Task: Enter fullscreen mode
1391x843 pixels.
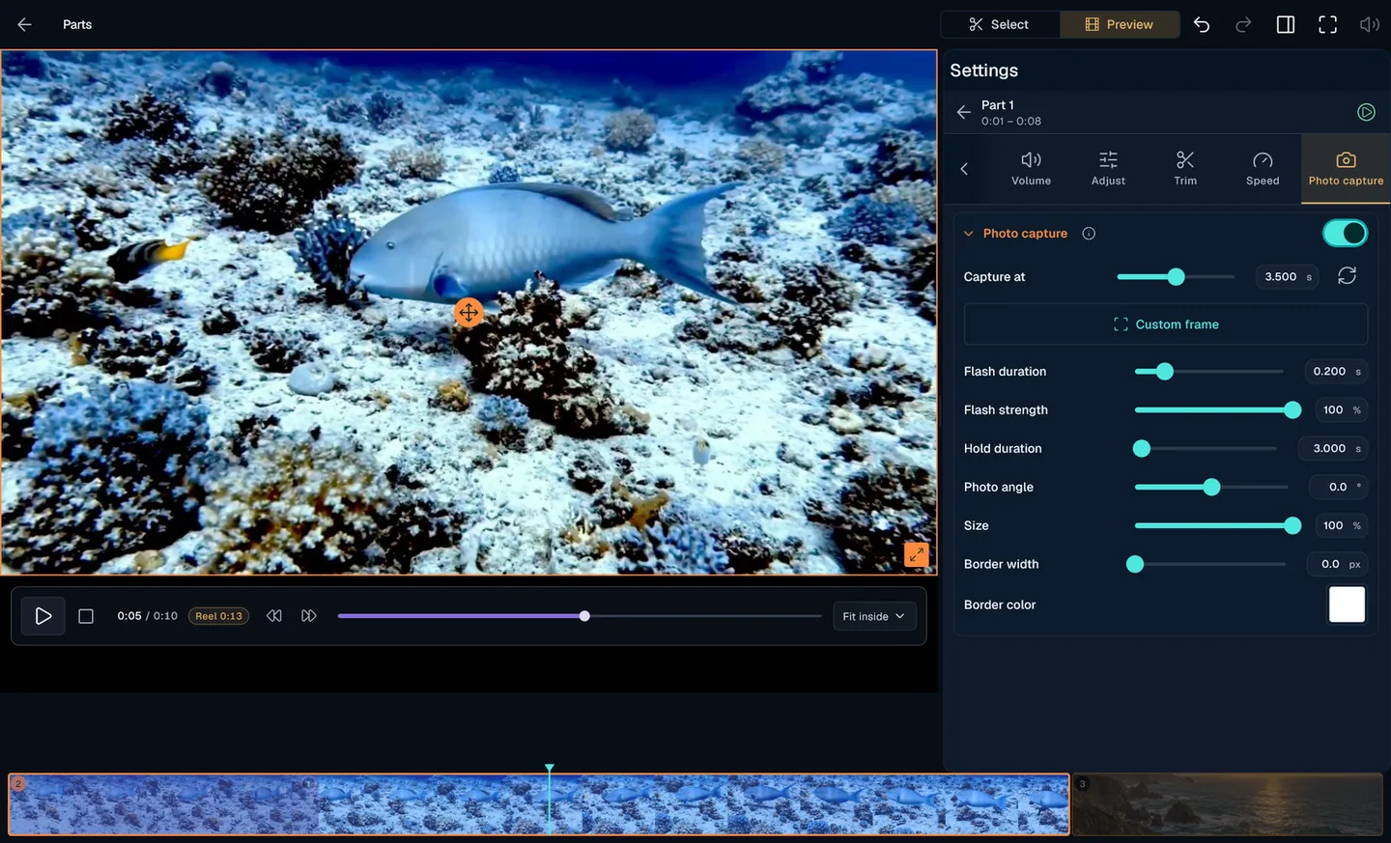Action: click(1328, 24)
